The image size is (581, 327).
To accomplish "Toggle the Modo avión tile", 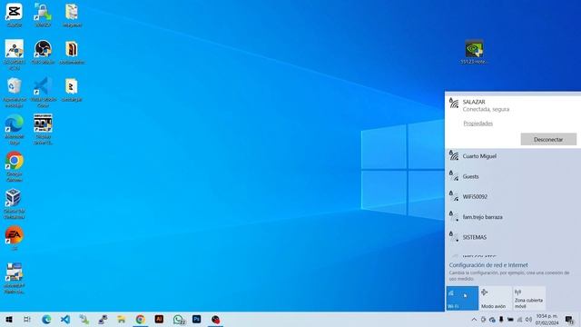I will [x=496, y=298].
